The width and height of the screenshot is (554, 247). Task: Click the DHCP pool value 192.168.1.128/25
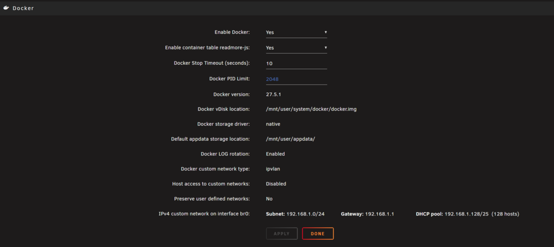[466, 214]
